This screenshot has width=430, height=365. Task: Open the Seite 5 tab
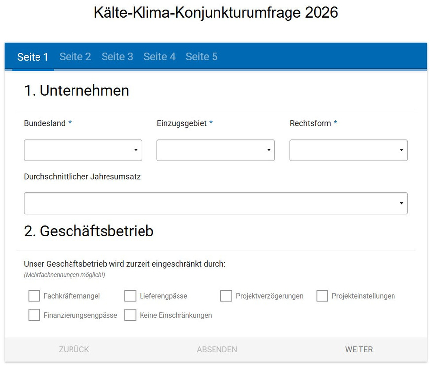coord(201,57)
